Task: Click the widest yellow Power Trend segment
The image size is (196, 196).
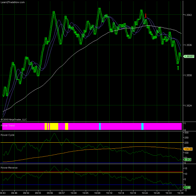Action: click(54, 126)
